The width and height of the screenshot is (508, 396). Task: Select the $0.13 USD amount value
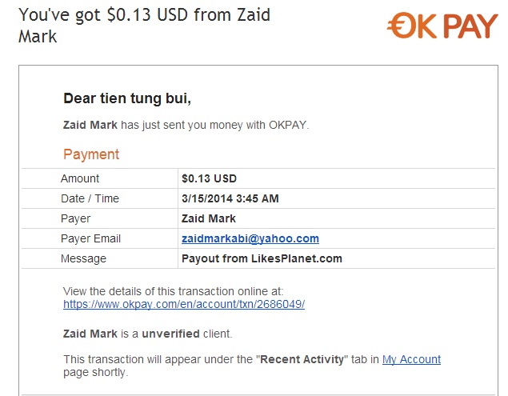pyautogui.click(x=209, y=178)
